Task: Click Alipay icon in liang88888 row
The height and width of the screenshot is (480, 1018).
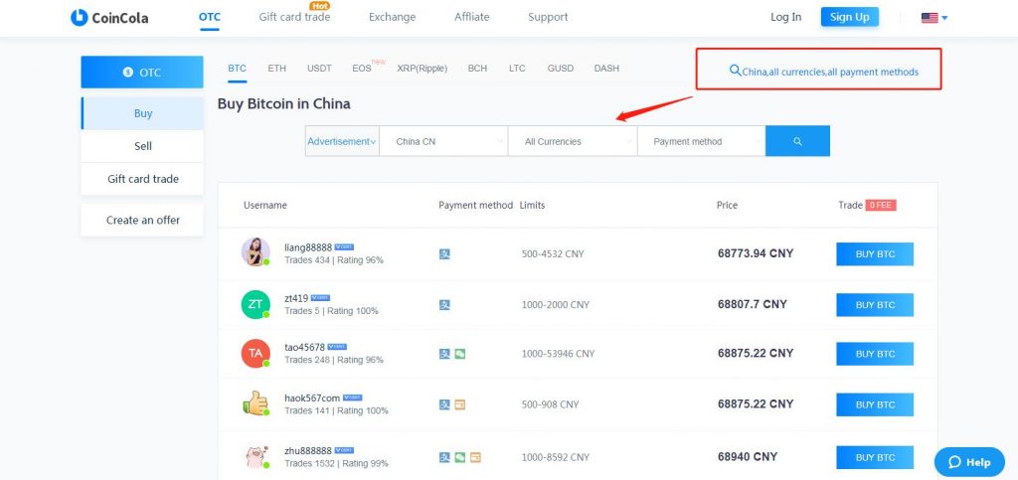Action: coord(444,254)
